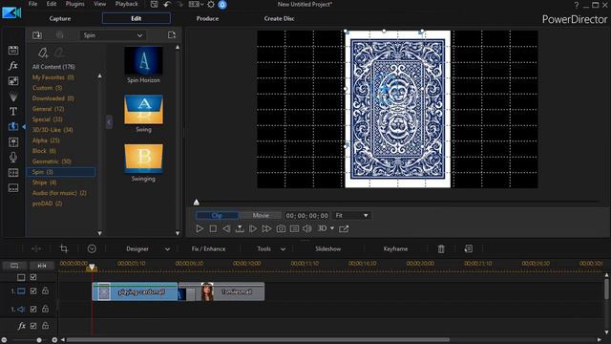The height and width of the screenshot is (344, 611).
Task: Lock audio track 1
Action: 45,309
